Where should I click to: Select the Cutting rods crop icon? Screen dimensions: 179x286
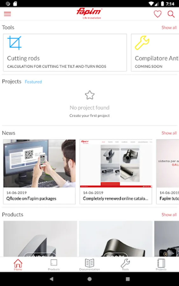[x=14, y=43]
